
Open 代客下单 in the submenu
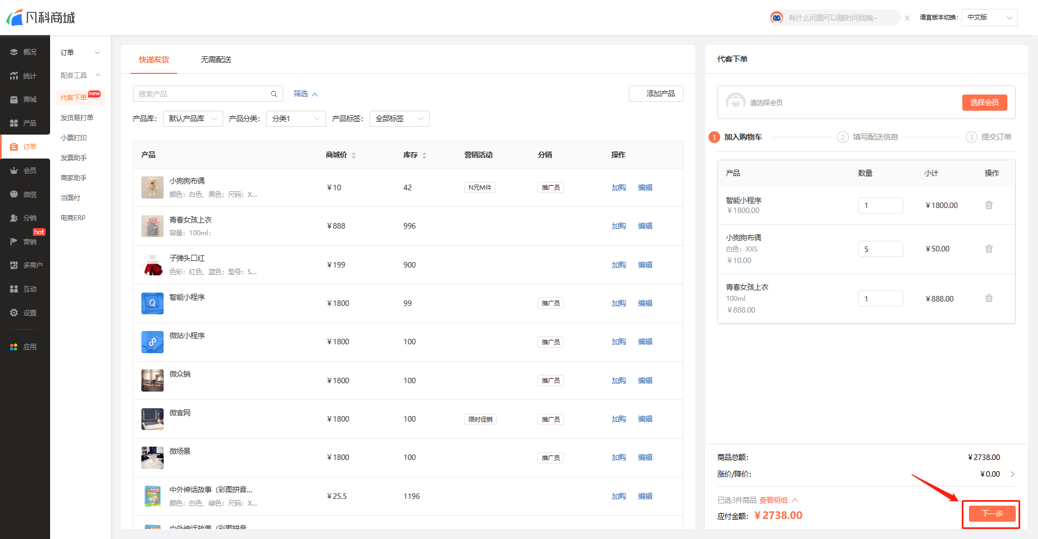[73, 98]
